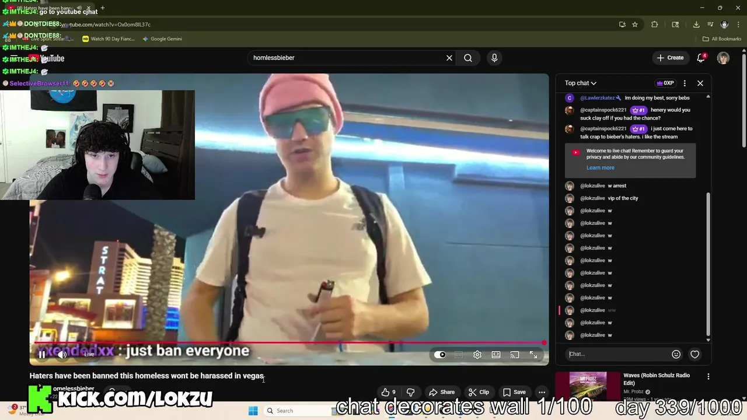Open the Windows Start button
Image resolution: width=747 pixels, height=420 pixels.
tap(253, 411)
